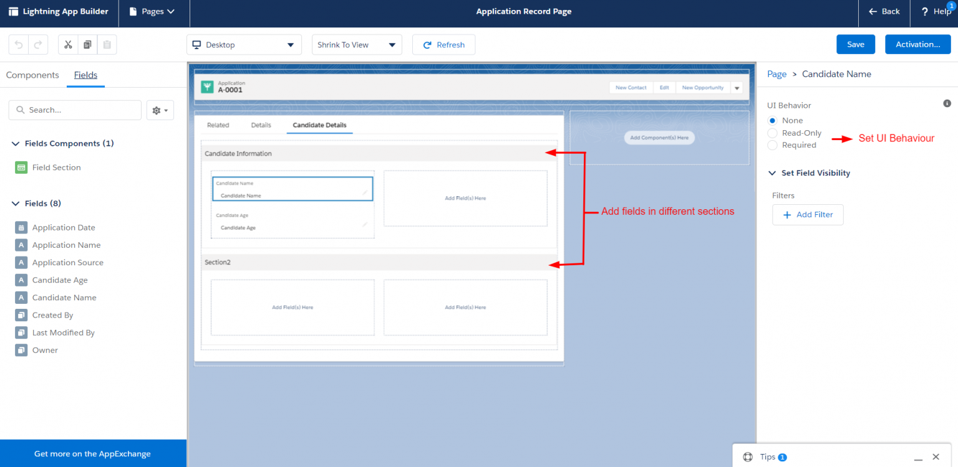
Task: Select the Required radio option
Action: coord(773,145)
